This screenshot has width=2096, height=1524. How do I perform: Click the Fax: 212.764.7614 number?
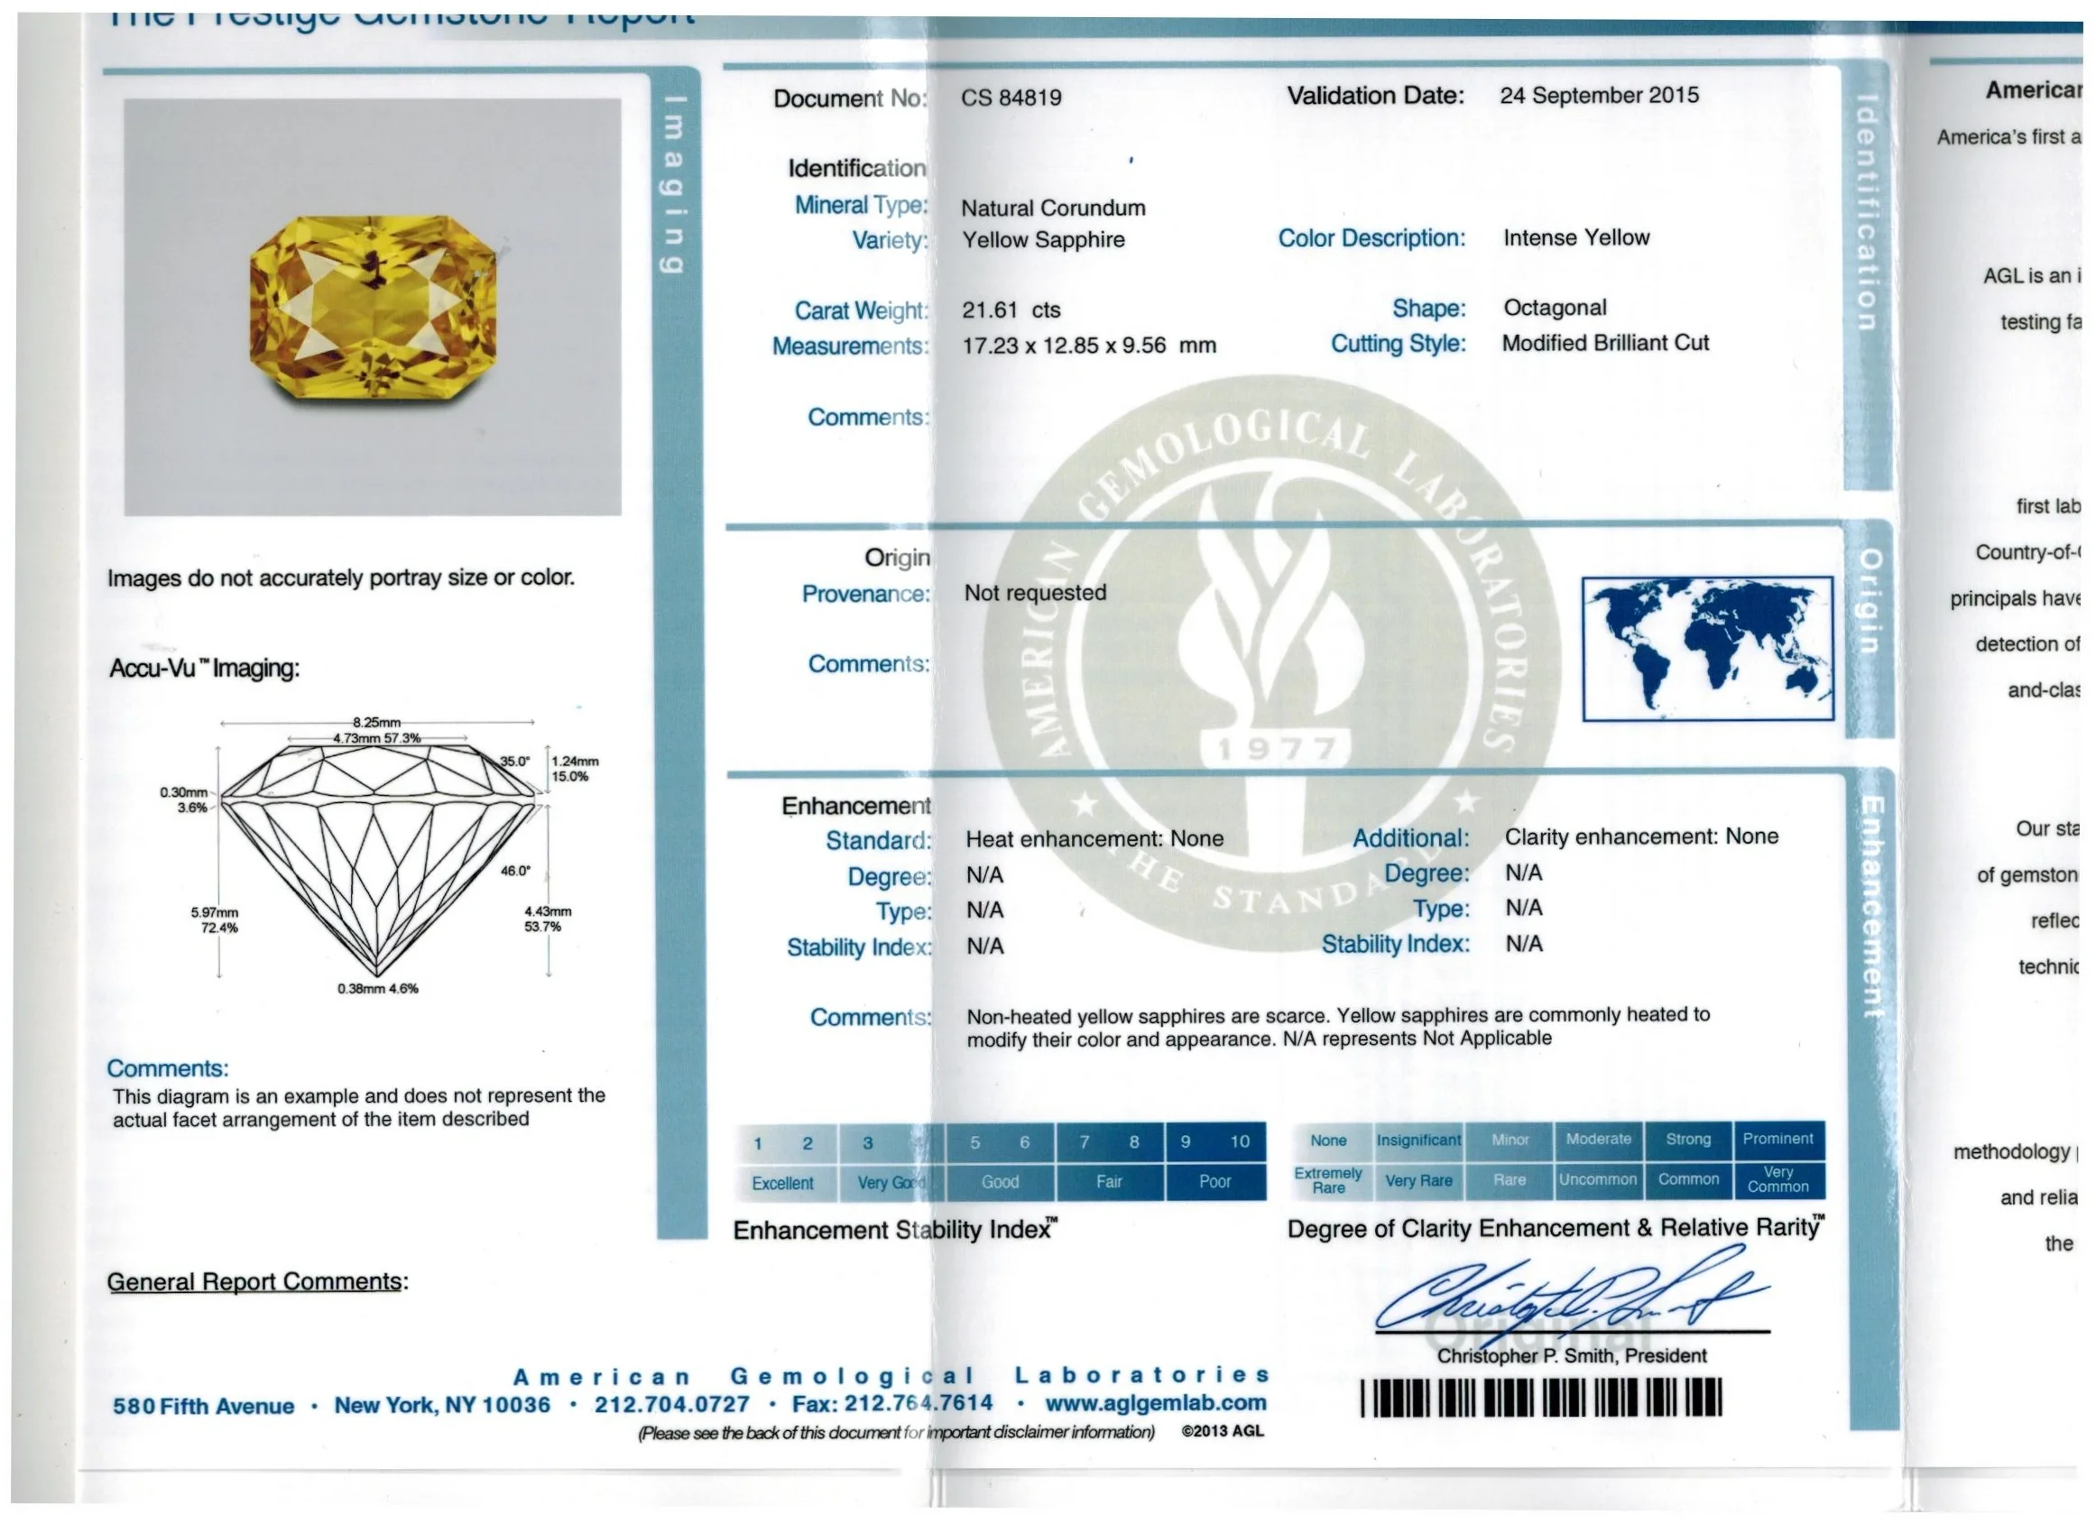(x=891, y=1403)
